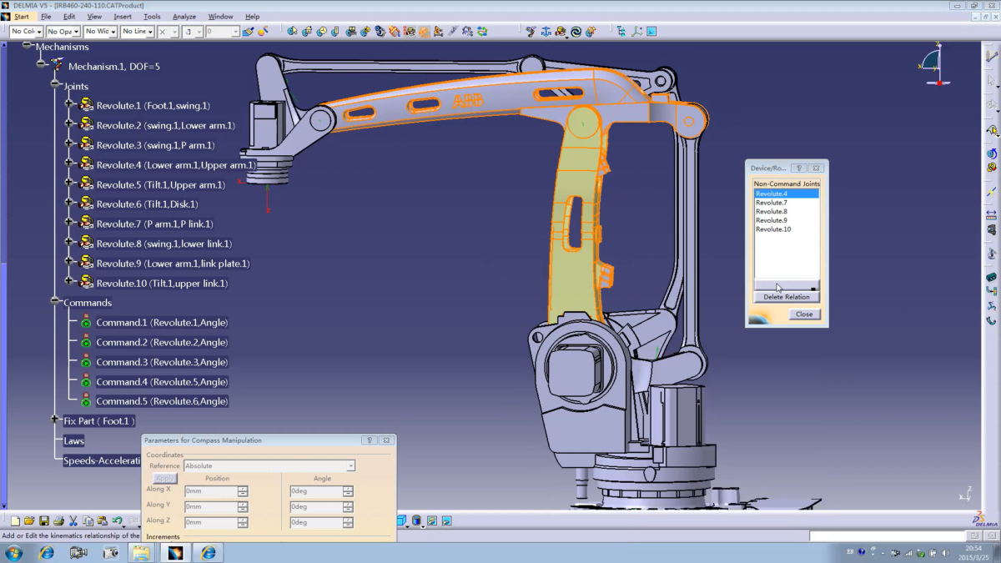1001x563 pixels.
Task: Click the Open folder icon
Action: pos(29,521)
